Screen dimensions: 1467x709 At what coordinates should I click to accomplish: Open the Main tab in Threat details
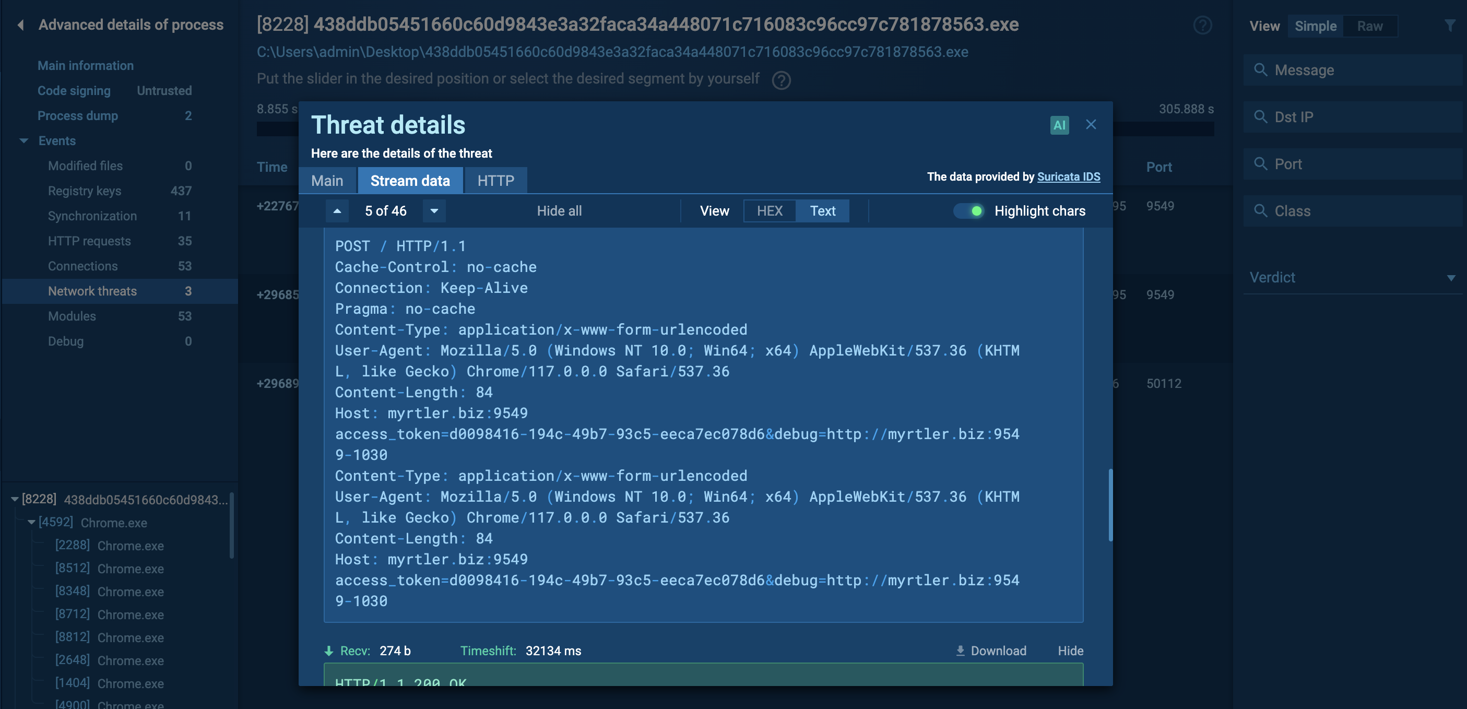[x=327, y=181]
